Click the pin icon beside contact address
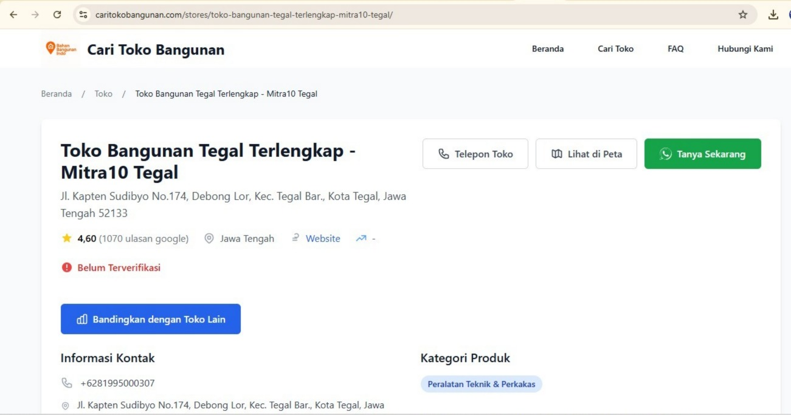Viewport: 791px width, 415px height. pyautogui.click(x=66, y=405)
